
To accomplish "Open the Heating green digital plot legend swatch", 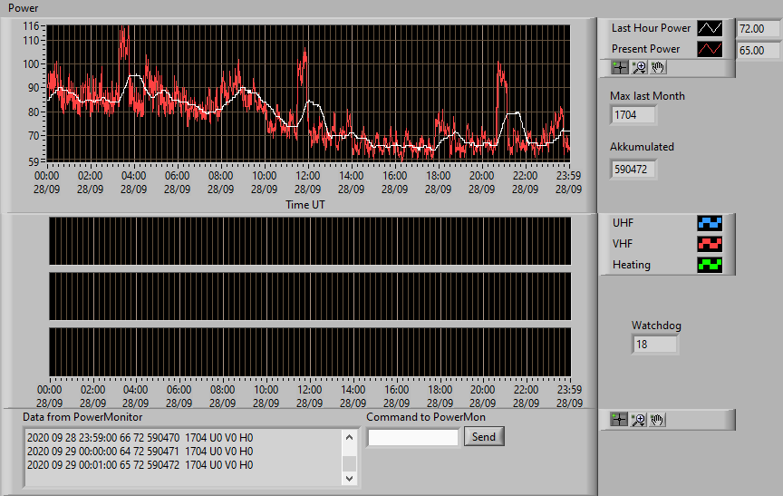I will pyautogui.click(x=710, y=265).
